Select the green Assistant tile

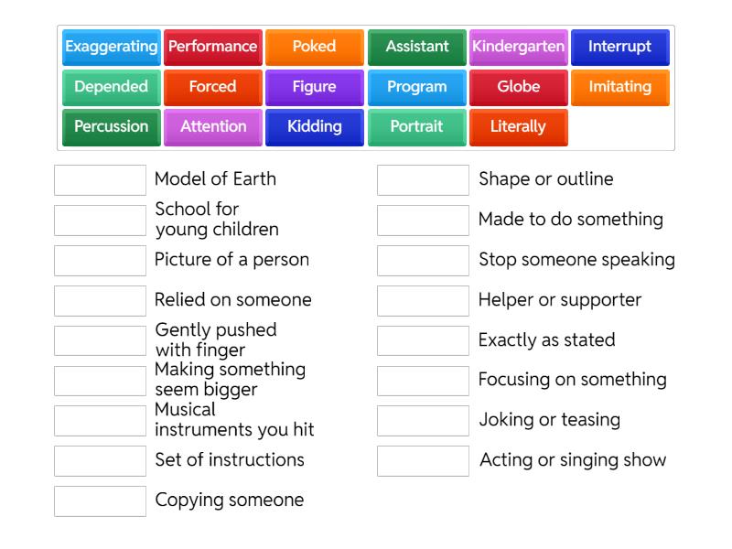coord(417,47)
